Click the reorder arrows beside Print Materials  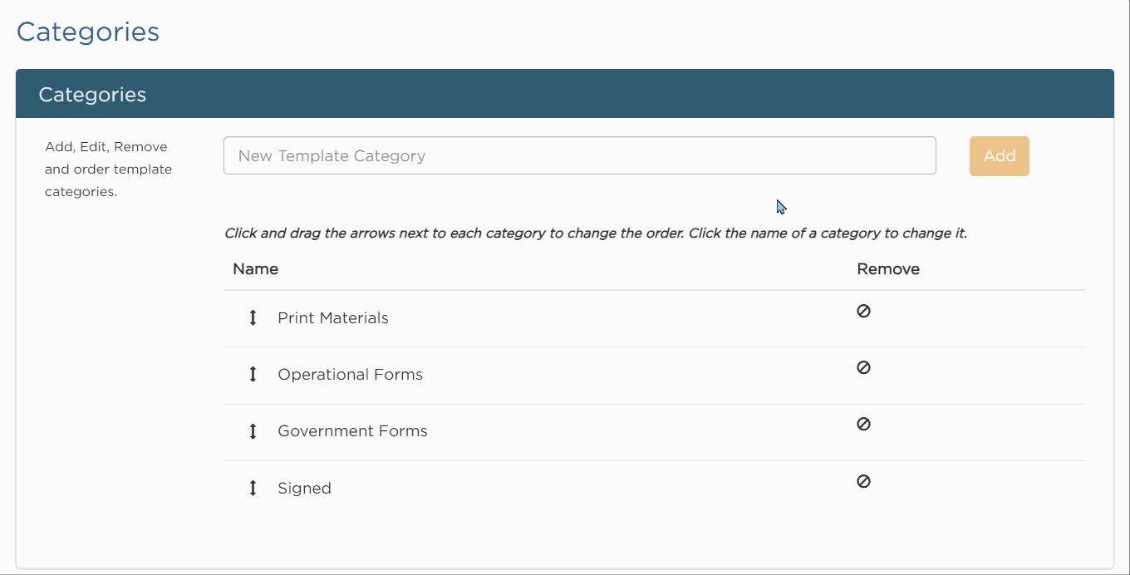point(253,317)
